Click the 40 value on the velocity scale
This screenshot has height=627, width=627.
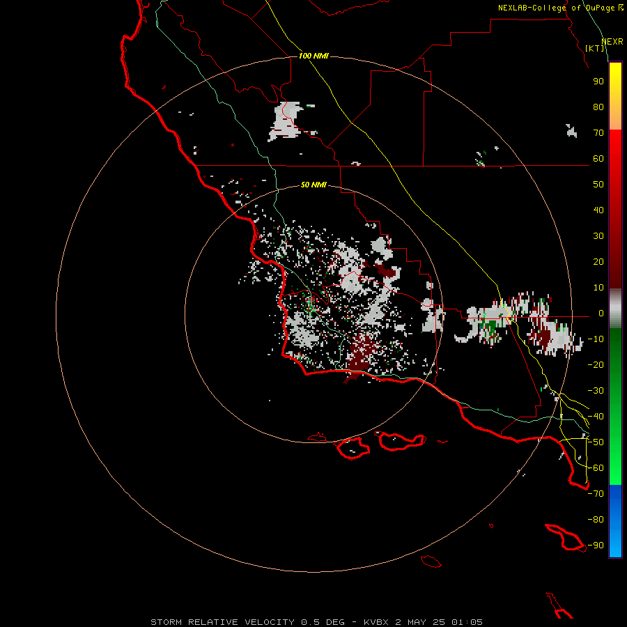coord(598,210)
